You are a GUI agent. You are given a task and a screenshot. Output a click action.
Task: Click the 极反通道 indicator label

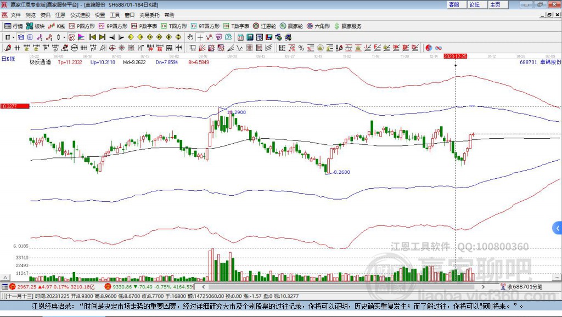(x=40, y=62)
